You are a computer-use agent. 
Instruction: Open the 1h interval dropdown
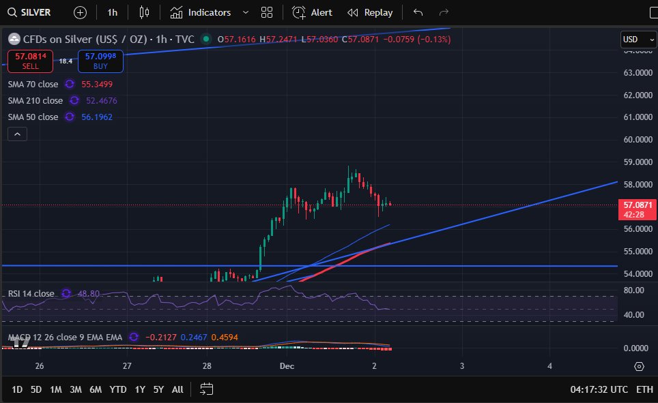tap(113, 12)
